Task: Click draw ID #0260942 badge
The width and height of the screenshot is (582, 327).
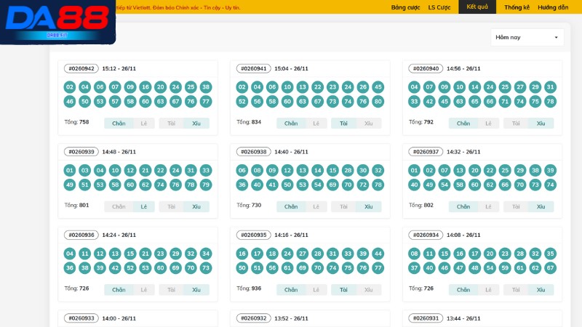Action: coord(81,68)
